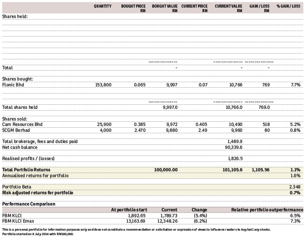Select the SCGM Berhad row label

pyautogui.click(x=16, y=130)
